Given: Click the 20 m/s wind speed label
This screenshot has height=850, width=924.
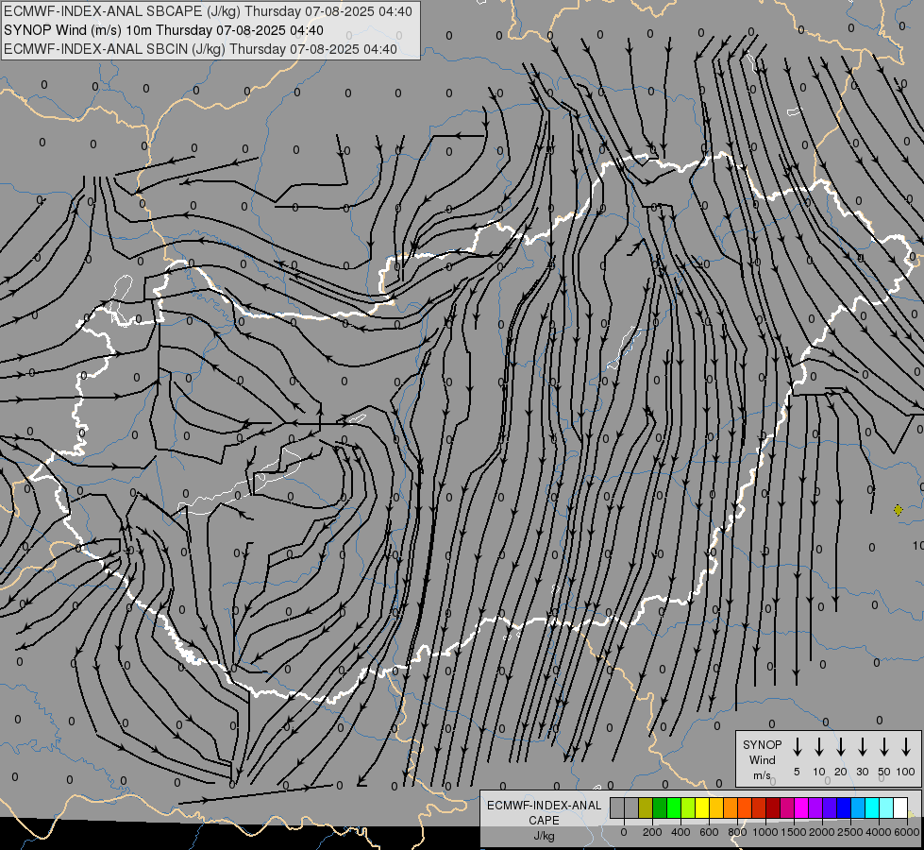Looking at the screenshot, I should pos(841,772).
